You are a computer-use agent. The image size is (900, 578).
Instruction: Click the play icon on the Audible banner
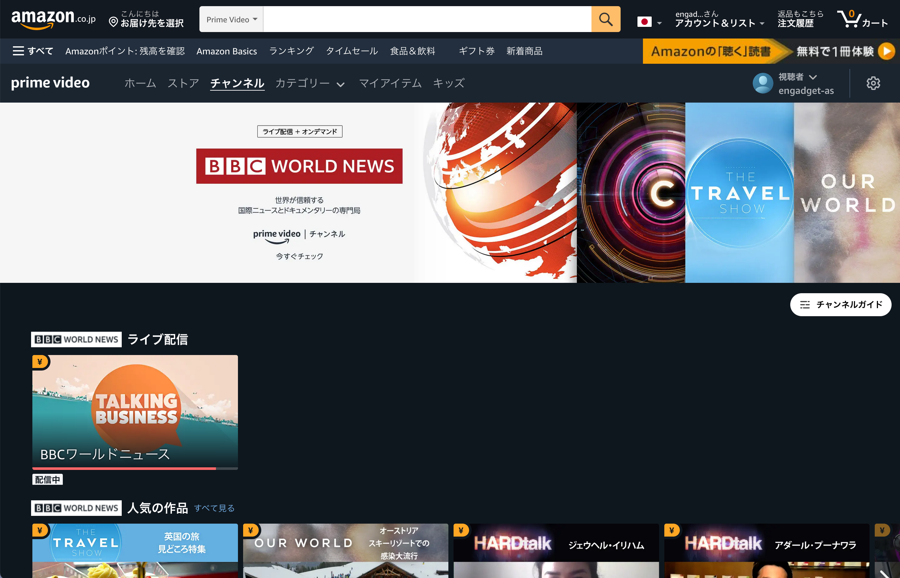point(886,51)
